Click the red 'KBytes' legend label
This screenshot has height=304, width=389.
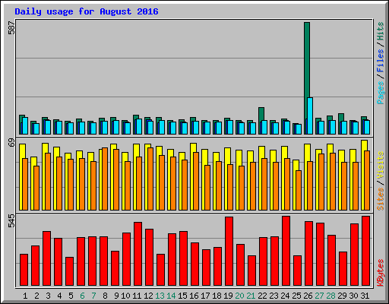[381, 273]
